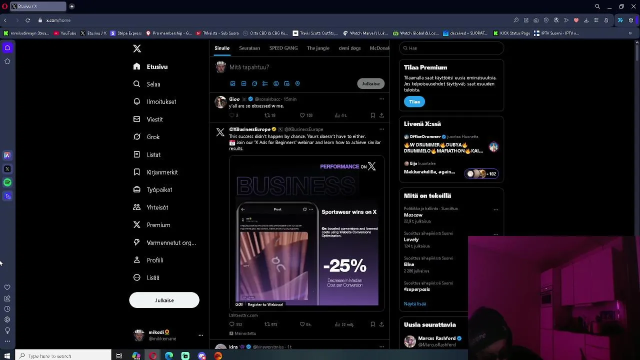Open Spotify in Opera sidebar
640x360 pixels.
coord(7,182)
